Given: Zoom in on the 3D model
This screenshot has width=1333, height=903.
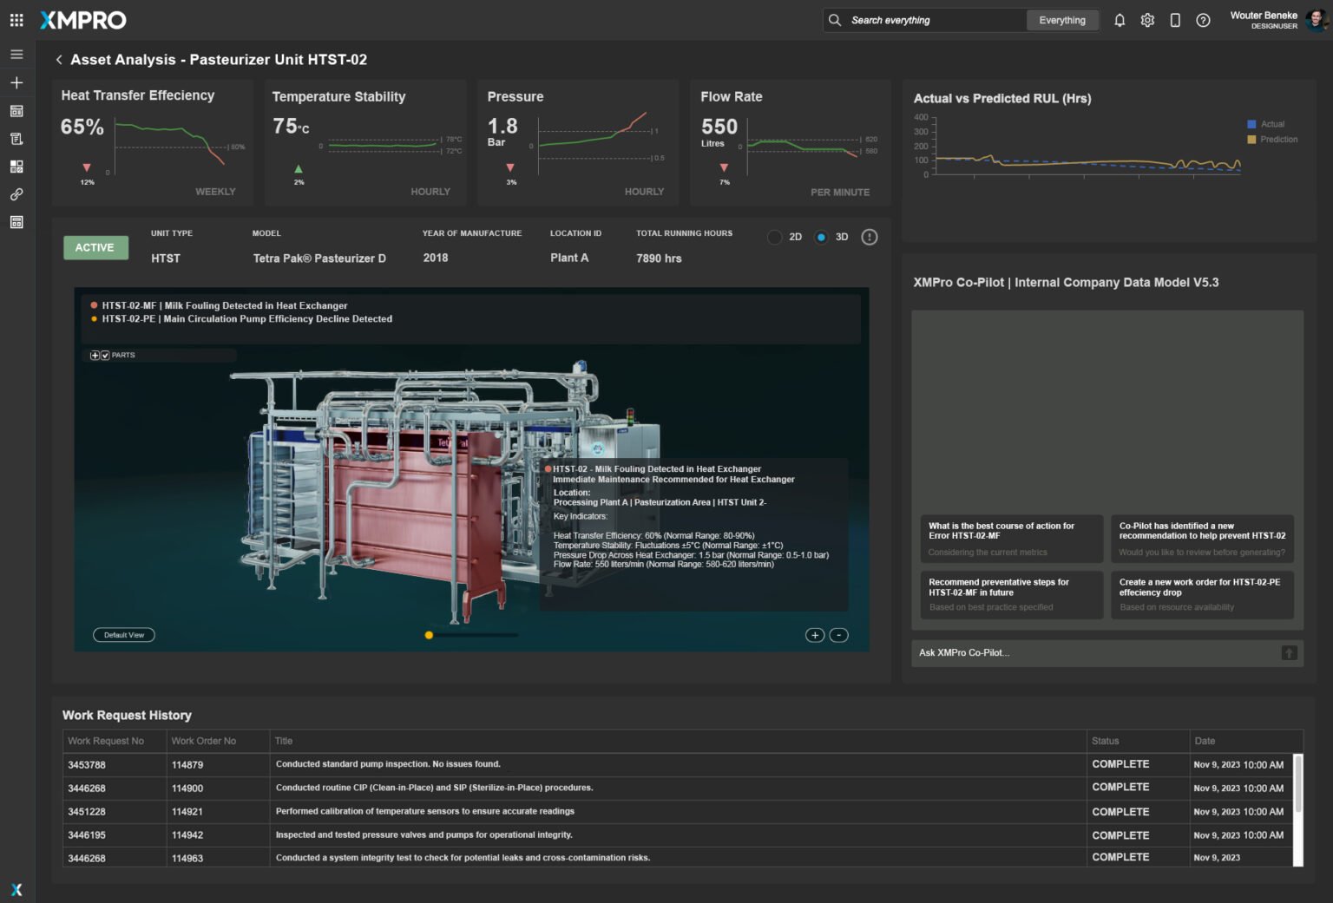Looking at the screenshot, I should click(814, 635).
